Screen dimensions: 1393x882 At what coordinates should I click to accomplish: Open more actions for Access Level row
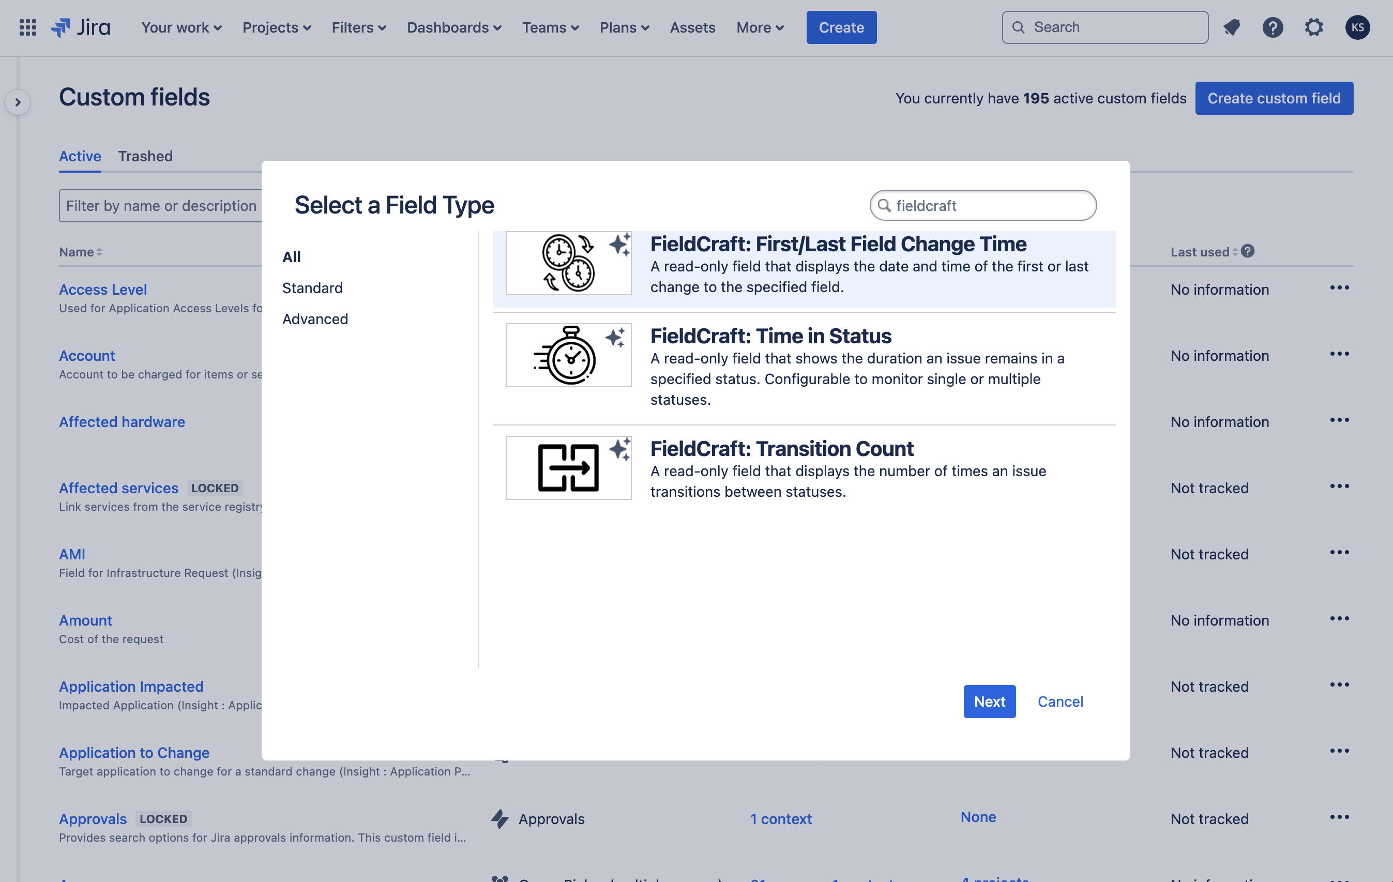(x=1339, y=287)
